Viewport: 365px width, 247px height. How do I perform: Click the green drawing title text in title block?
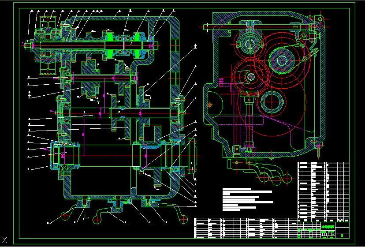tap(328, 227)
